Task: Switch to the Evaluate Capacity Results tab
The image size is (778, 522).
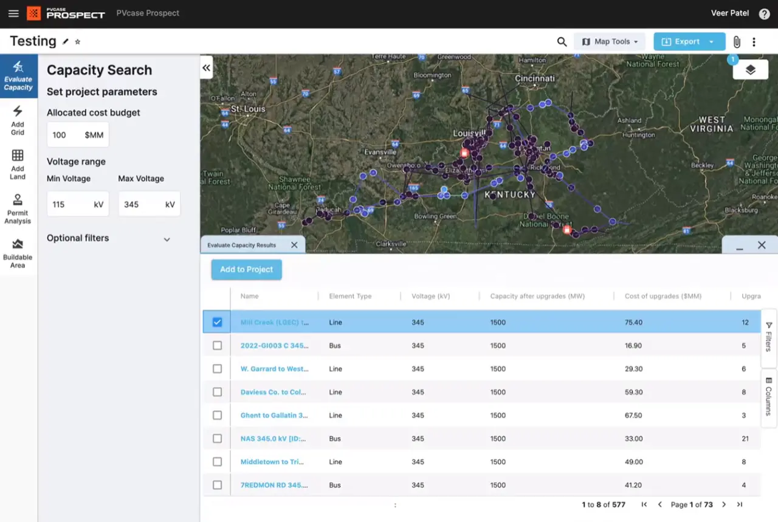Action: [x=242, y=245]
